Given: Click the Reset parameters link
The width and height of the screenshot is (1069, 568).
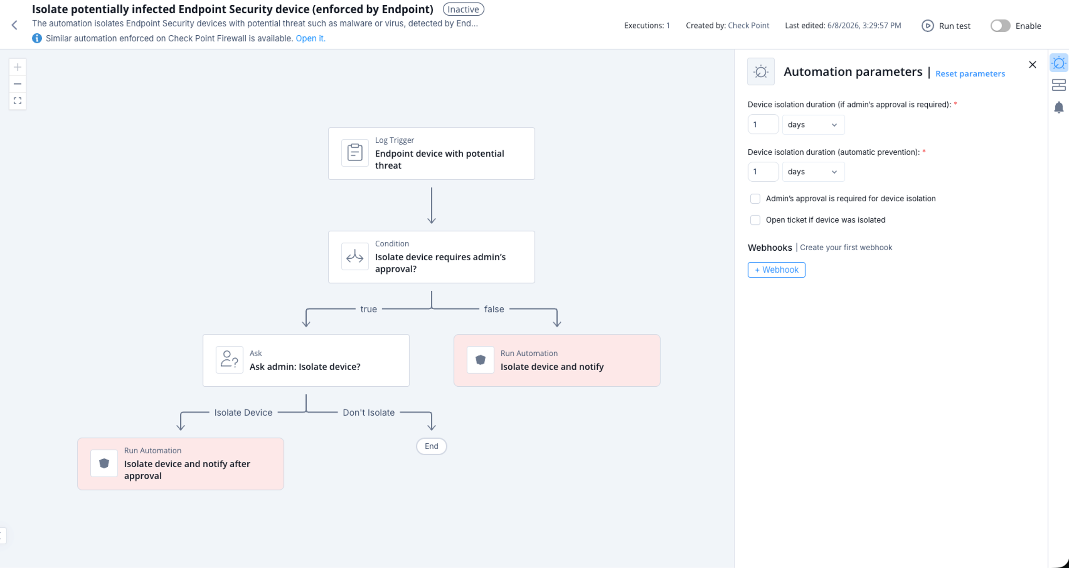Looking at the screenshot, I should click(970, 74).
